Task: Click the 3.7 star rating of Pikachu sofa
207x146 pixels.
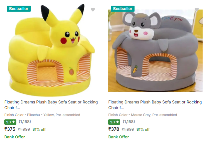Action: click(10, 122)
